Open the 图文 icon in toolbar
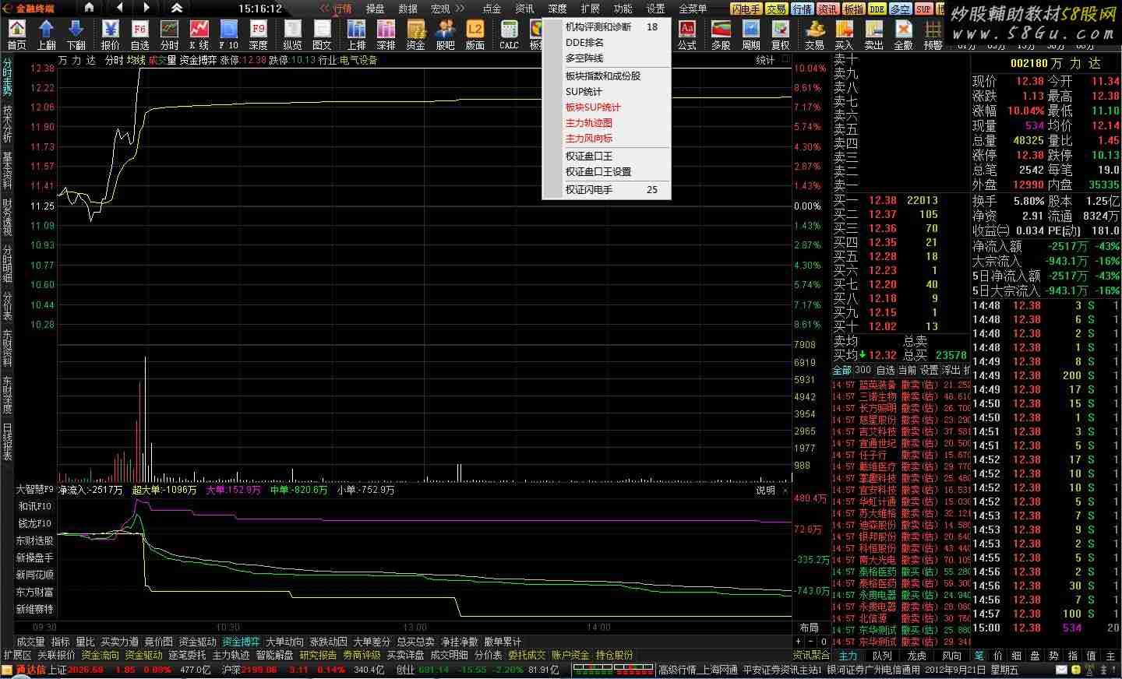Screen dimensions: 1122x679 click(322, 35)
